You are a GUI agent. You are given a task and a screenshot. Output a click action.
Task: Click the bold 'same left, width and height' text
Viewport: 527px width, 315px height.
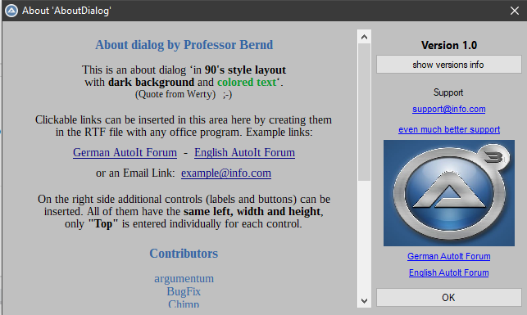(x=252, y=211)
